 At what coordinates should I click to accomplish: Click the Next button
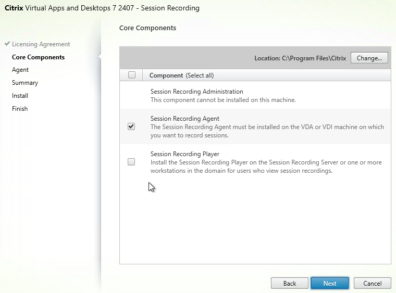click(330, 284)
